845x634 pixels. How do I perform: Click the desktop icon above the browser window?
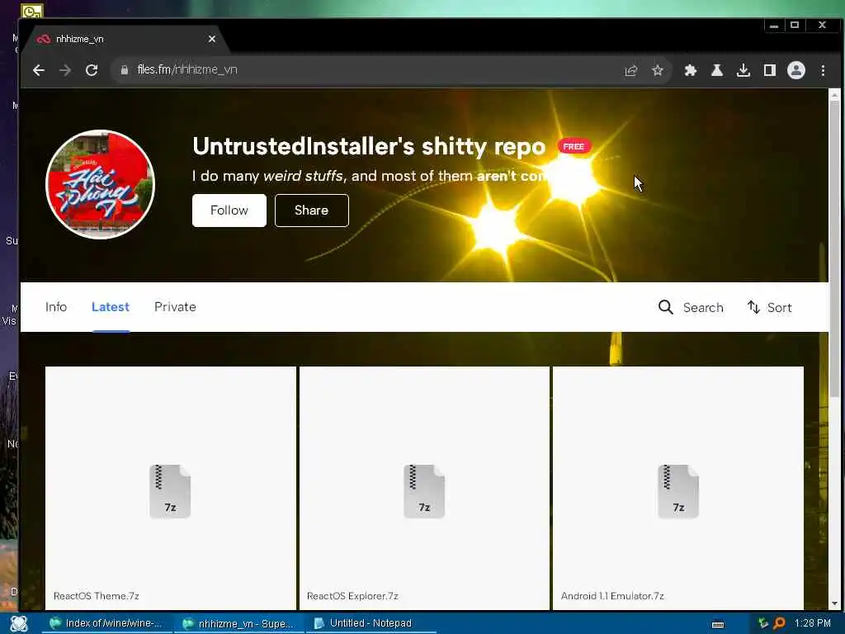coord(32,10)
